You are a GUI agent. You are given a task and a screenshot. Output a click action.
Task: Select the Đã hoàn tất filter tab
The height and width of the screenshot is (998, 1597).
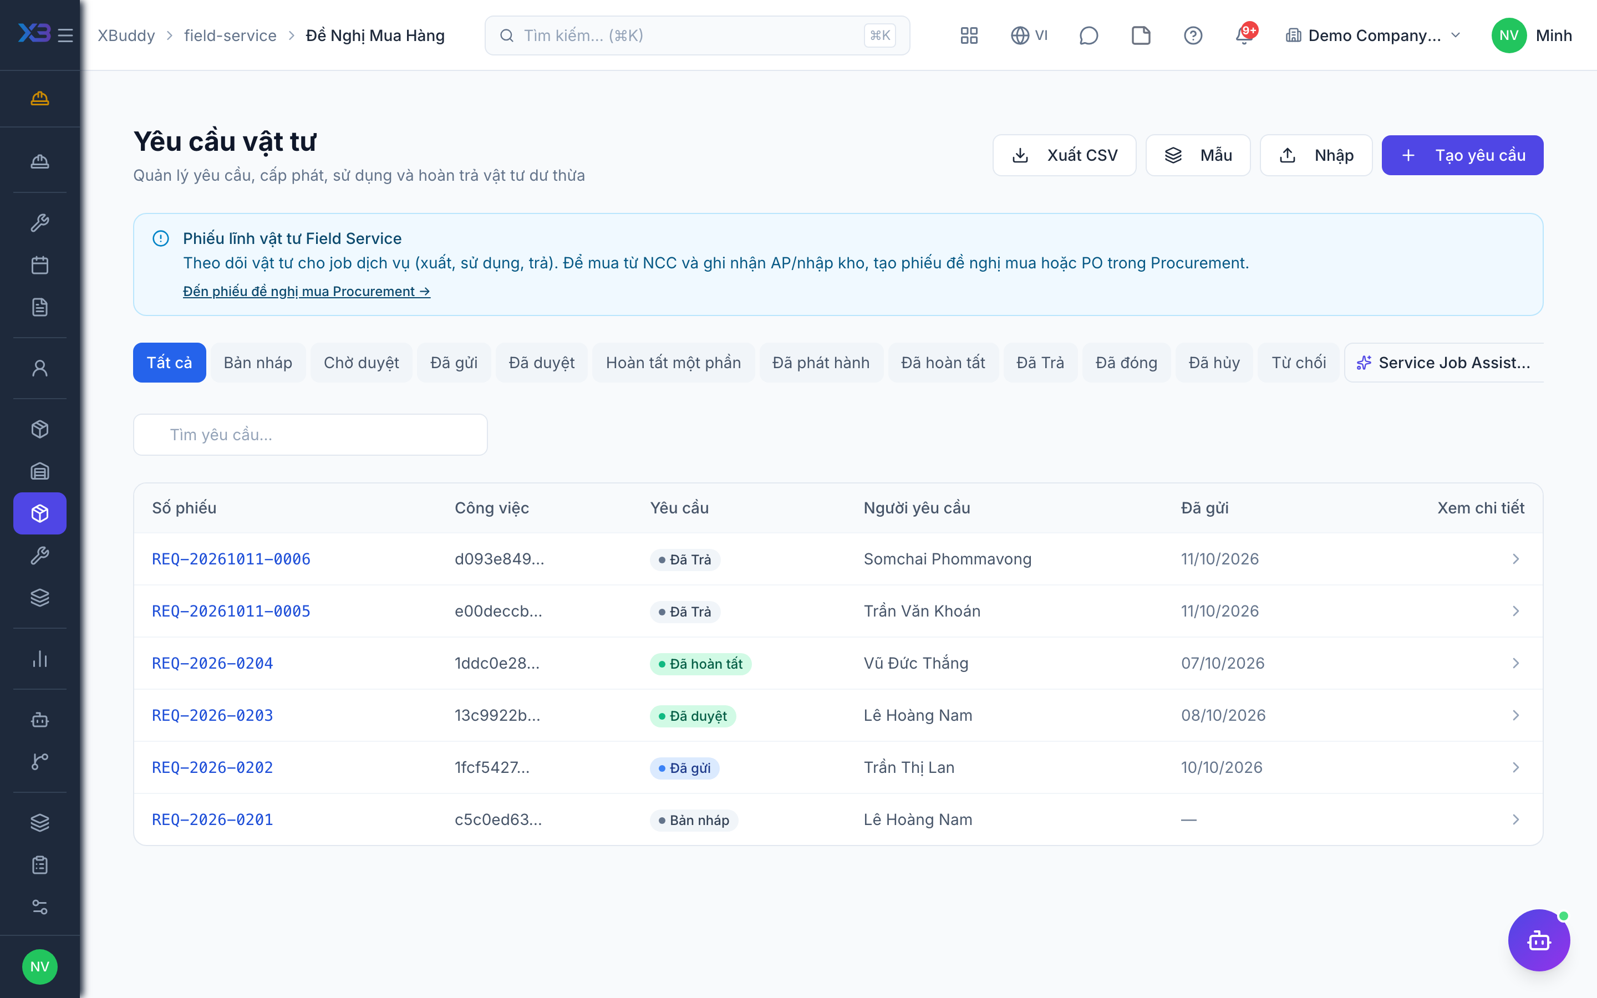point(943,363)
